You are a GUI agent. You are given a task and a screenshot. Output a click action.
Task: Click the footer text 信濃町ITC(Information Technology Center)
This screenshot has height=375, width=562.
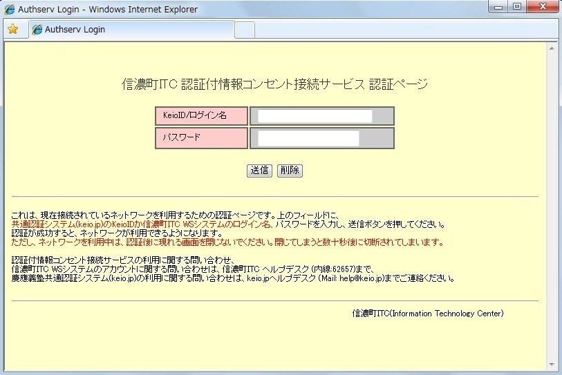pyautogui.click(x=428, y=314)
